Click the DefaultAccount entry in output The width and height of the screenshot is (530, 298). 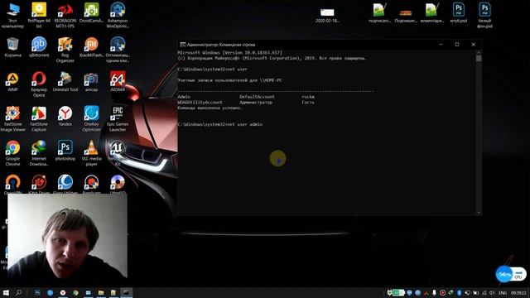pos(257,97)
